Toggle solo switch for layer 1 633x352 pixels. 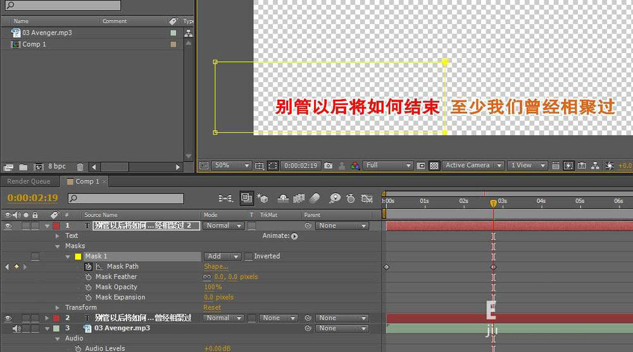(x=26, y=226)
